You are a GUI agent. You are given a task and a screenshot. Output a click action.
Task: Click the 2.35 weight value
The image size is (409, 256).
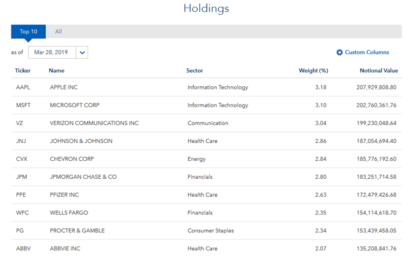[x=321, y=213]
